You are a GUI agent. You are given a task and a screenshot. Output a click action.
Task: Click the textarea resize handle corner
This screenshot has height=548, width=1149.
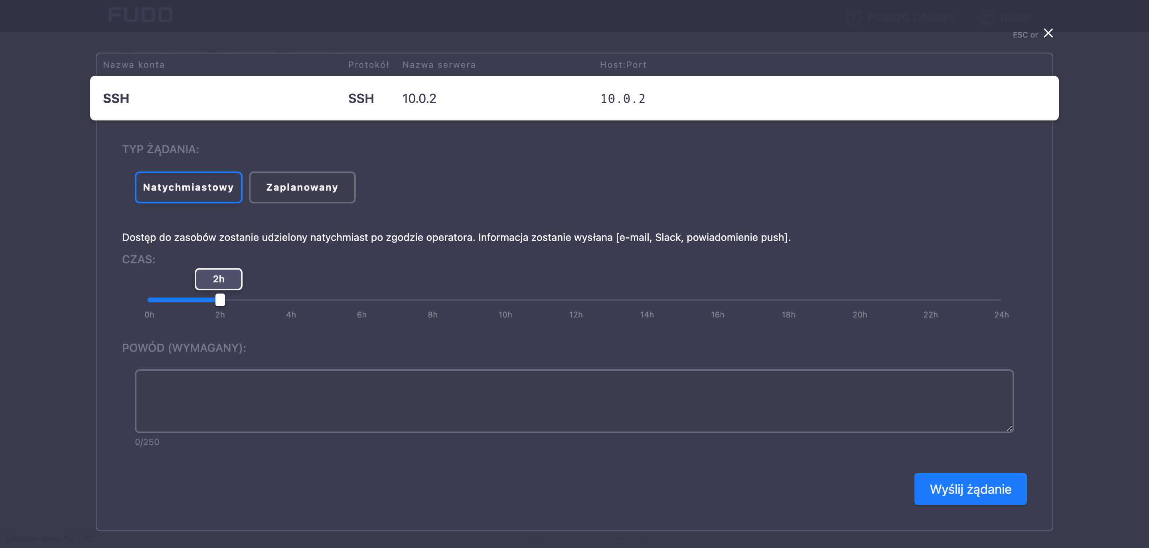coord(1009,428)
